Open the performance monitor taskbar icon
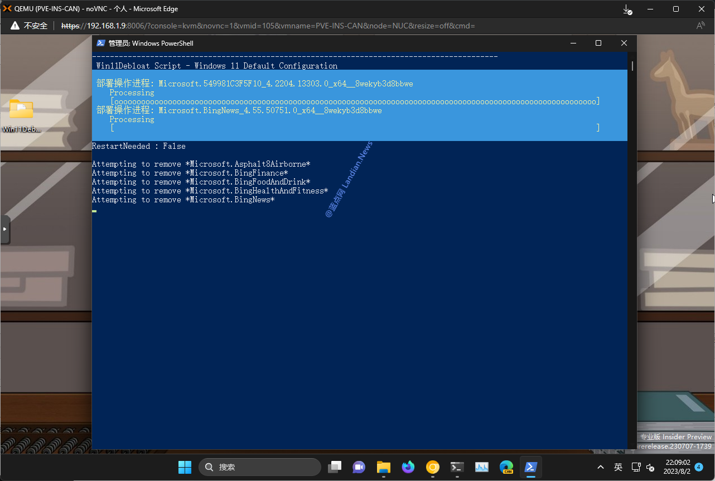This screenshot has height=481, width=715. [482, 467]
